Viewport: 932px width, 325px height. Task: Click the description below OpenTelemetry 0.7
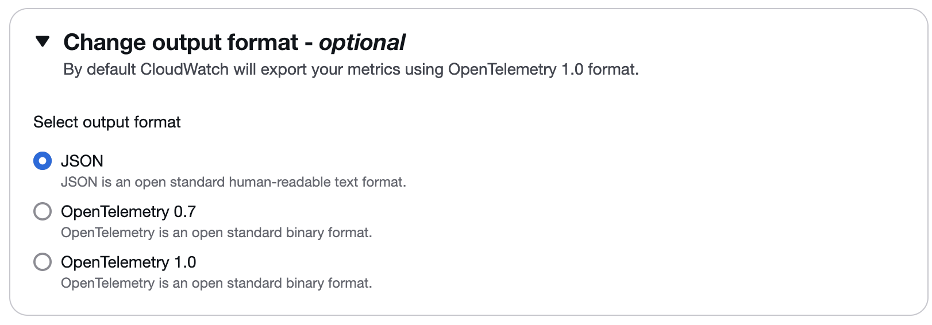216,233
